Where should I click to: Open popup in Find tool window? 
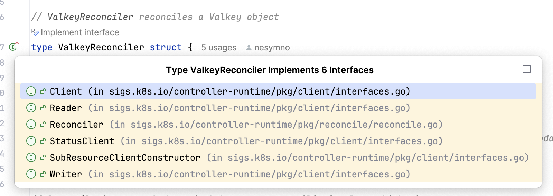point(526,69)
